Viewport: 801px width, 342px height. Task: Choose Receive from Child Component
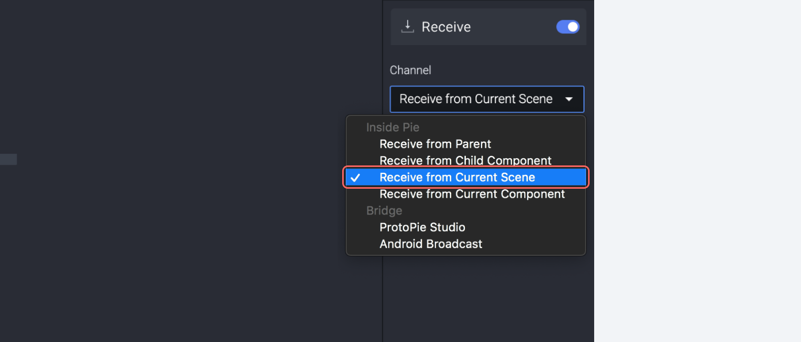pos(465,160)
